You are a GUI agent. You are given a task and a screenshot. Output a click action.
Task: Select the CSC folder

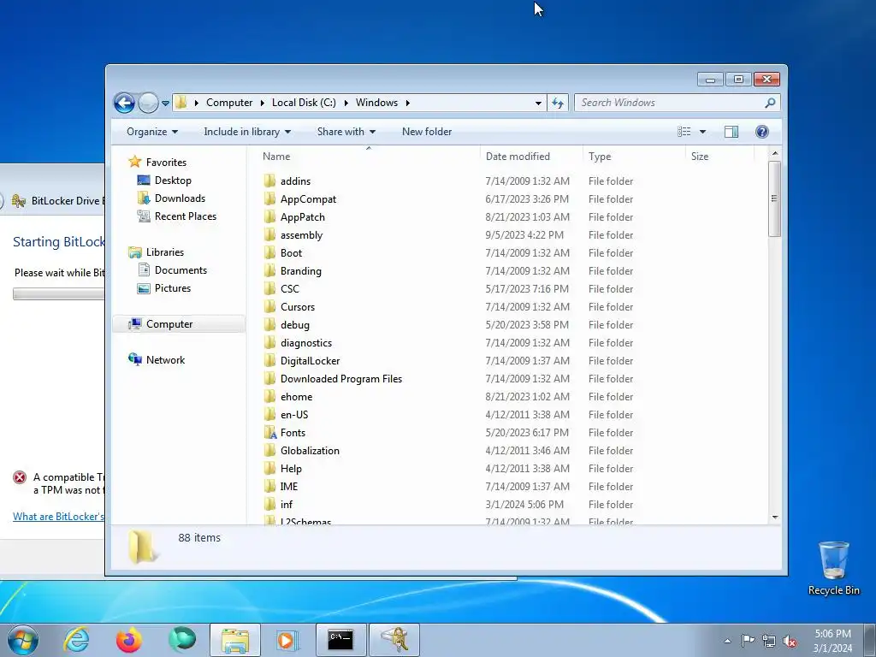[289, 289]
